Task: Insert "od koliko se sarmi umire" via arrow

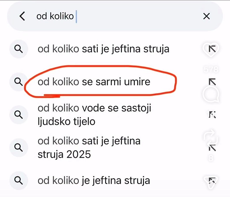Action: tap(212, 82)
